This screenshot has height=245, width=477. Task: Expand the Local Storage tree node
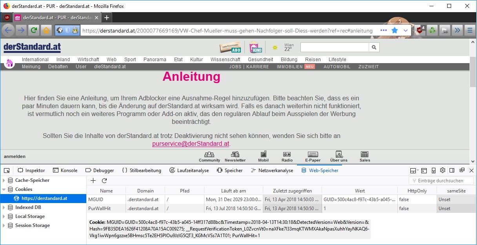click(x=4, y=216)
